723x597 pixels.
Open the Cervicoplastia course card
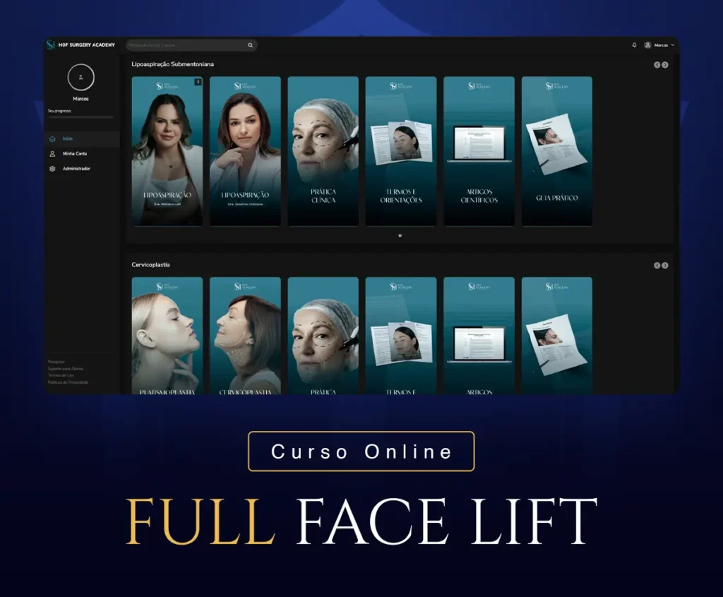pos(245,336)
